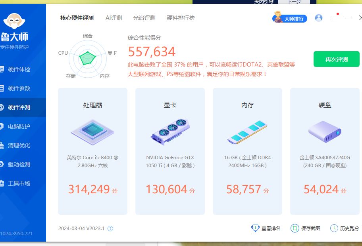Click the 处理器 card title
The image size is (362, 246).
[x=92, y=105]
